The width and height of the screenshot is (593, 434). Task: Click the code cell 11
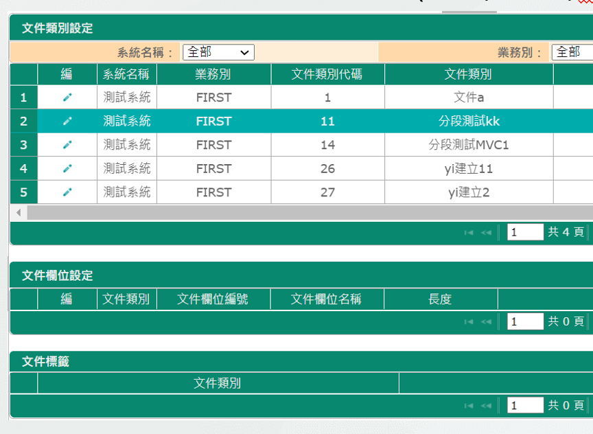[x=327, y=121]
